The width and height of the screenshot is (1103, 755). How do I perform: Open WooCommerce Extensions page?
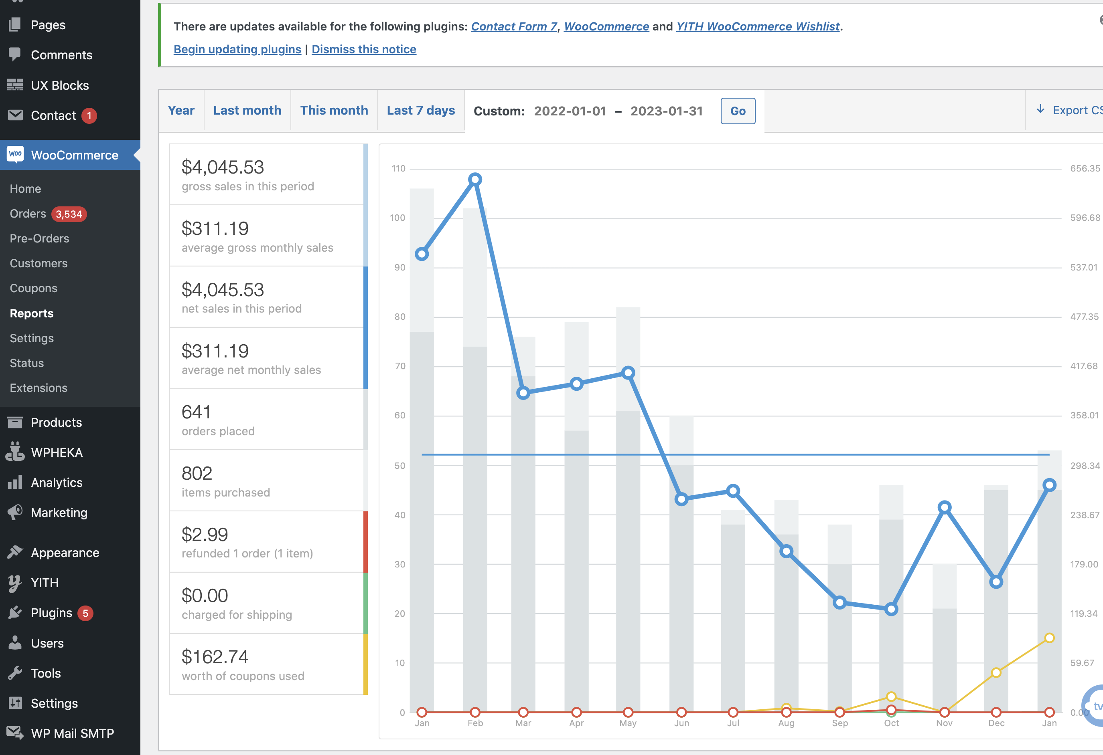pyautogui.click(x=39, y=388)
